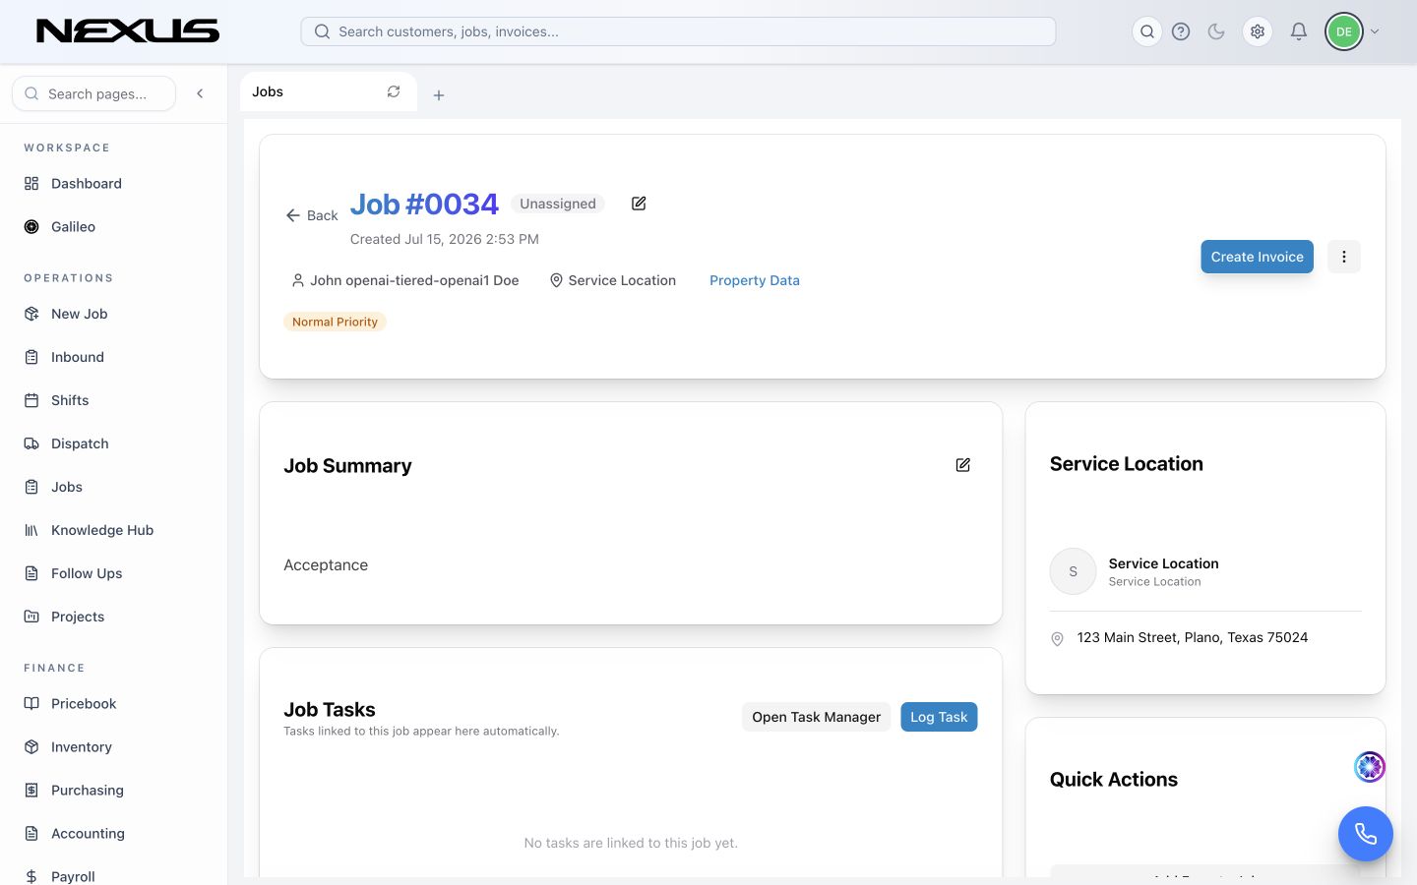This screenshot has height=885, width=1417.
Task: Open New Job in the sidebar
Action: click(x=79, y=314)
